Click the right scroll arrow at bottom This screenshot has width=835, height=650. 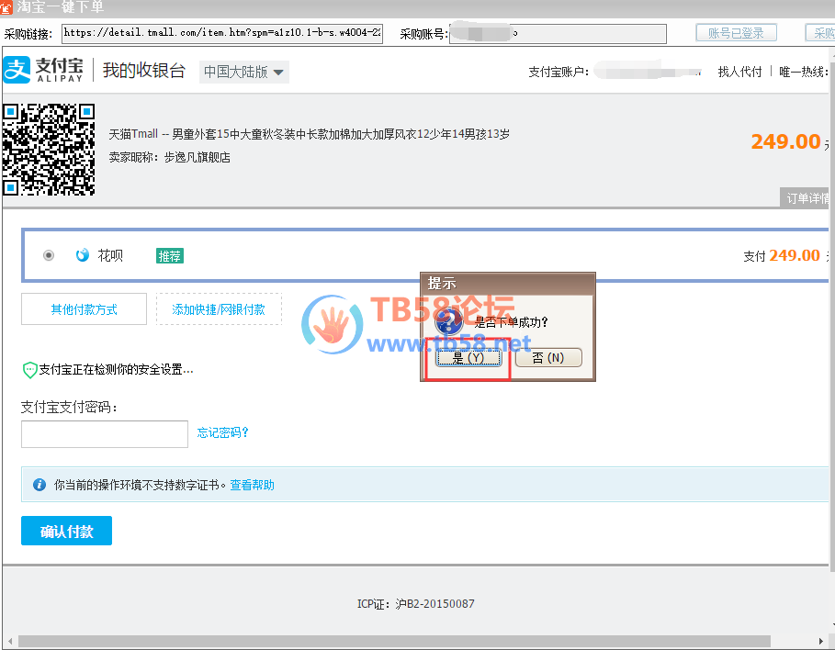coord(821,641)
